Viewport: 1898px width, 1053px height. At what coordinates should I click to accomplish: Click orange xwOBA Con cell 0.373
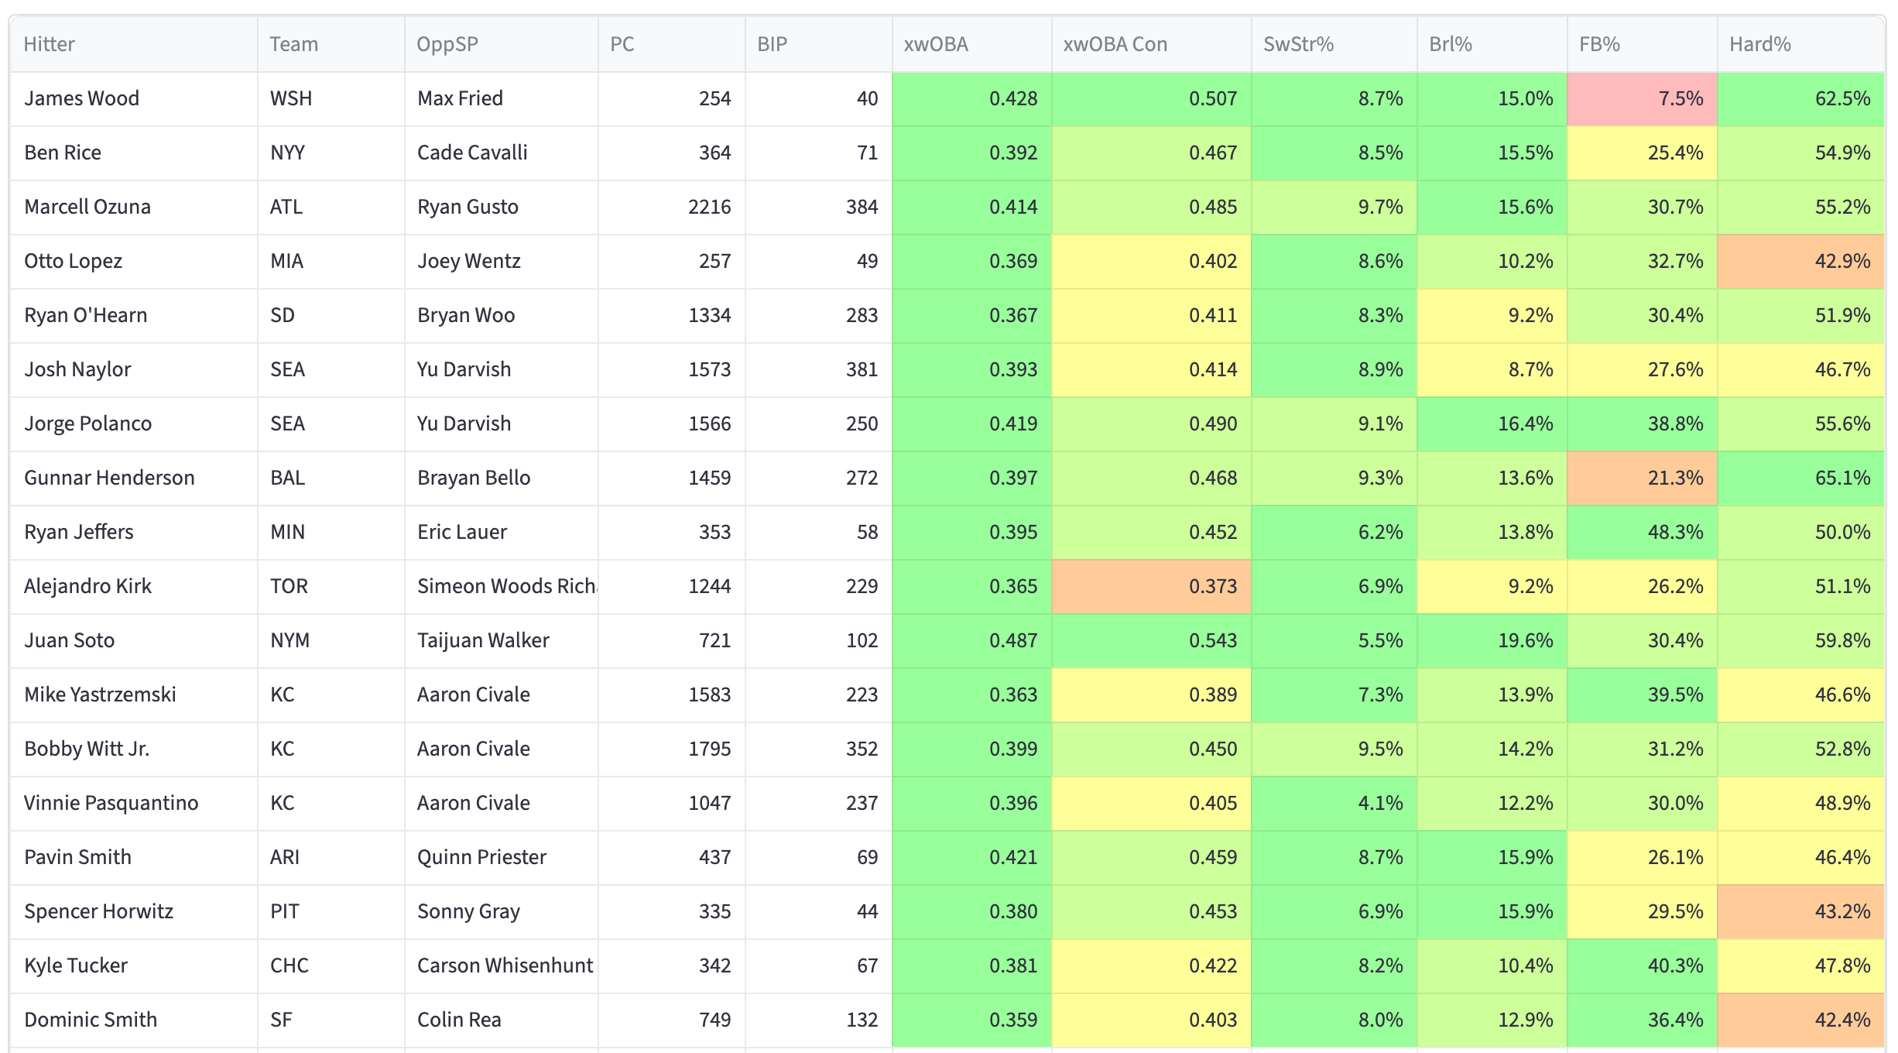click(1151, 586)
